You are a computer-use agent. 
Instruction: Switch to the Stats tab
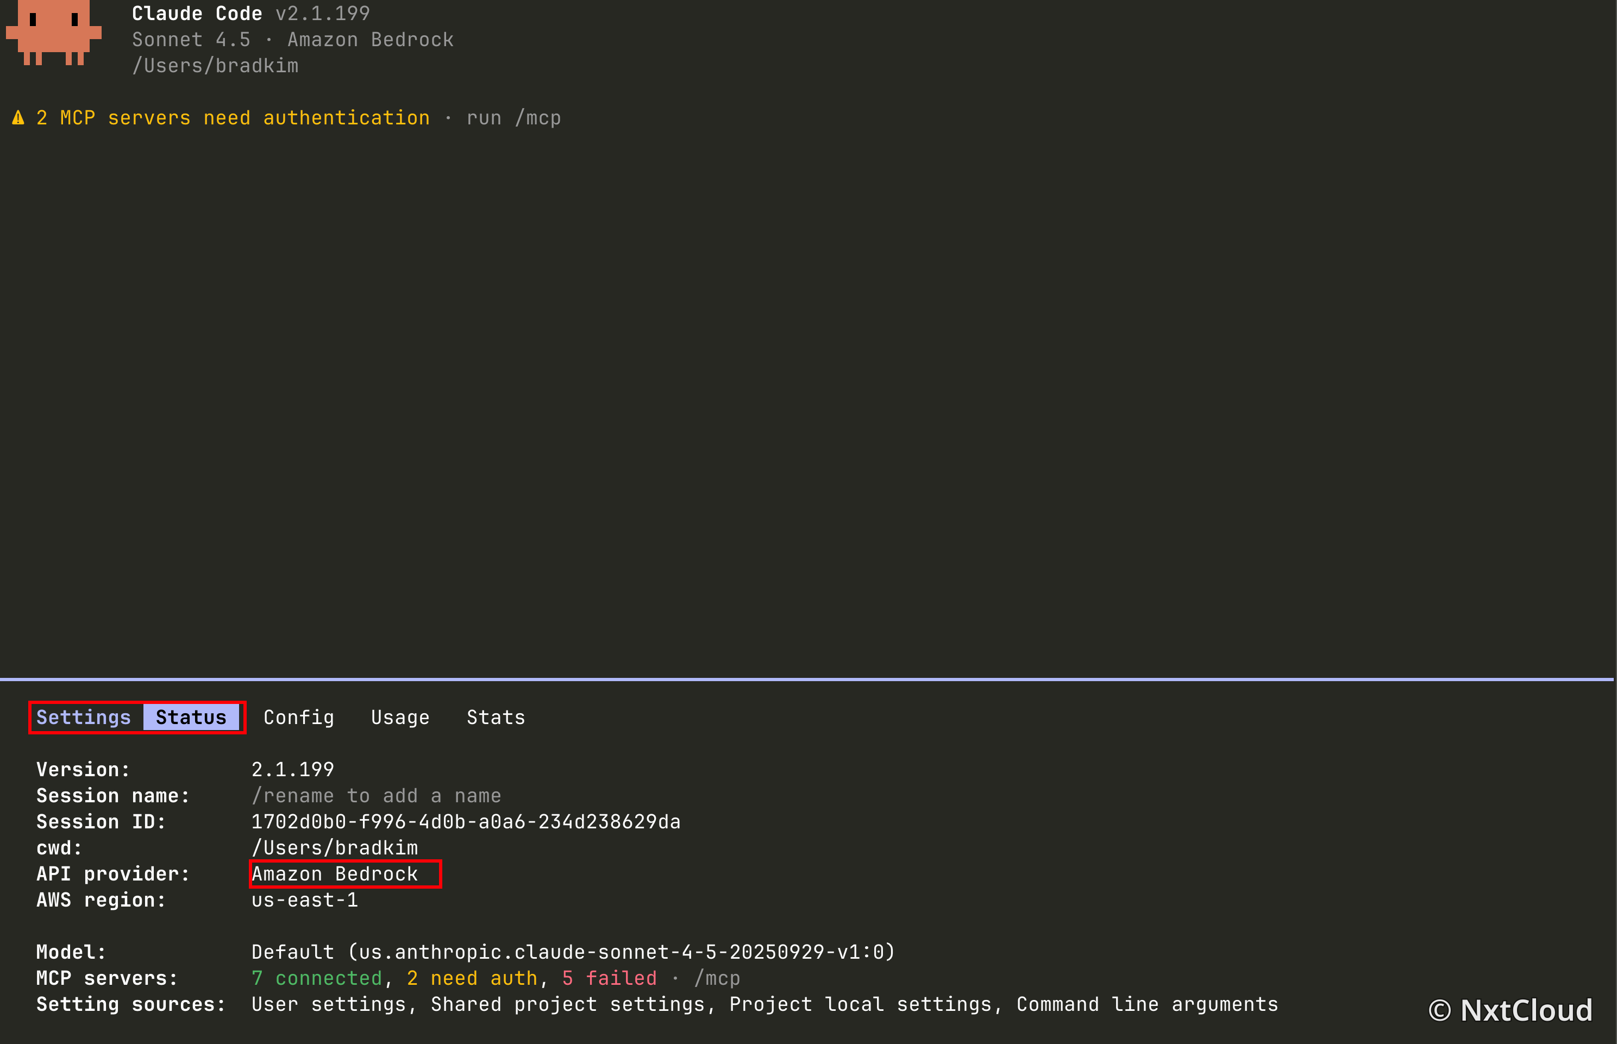tap(496, 717)
